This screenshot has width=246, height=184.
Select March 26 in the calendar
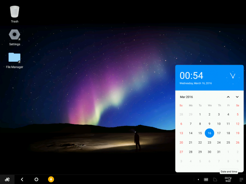[238, 142]
